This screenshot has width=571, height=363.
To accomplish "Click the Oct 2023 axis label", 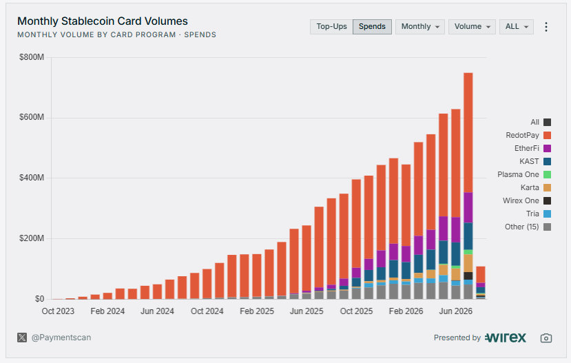I will (58, 311).
